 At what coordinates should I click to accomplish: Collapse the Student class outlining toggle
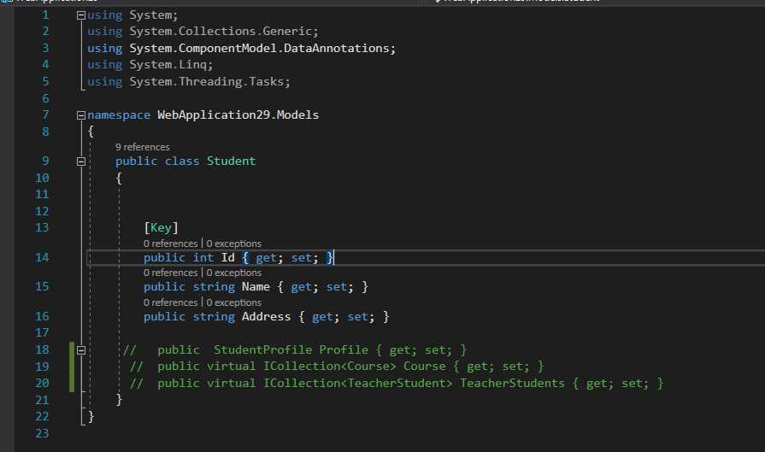(81, 161)
